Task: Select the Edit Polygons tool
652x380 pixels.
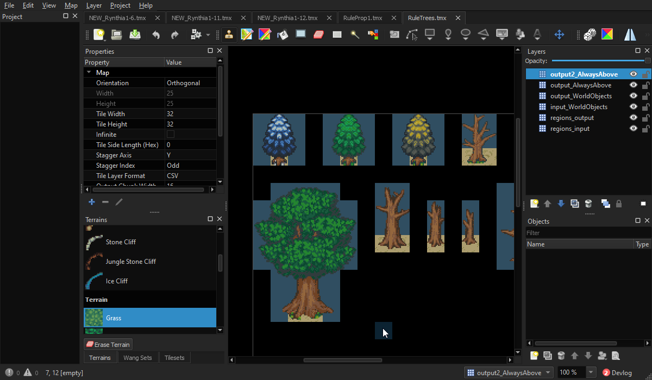Action: 412,35
